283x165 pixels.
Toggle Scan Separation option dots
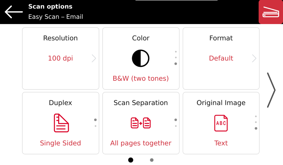point(176,123)
